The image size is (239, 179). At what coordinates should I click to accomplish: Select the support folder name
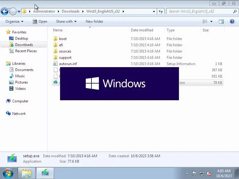pyautogui.click(x=65, y=58)
